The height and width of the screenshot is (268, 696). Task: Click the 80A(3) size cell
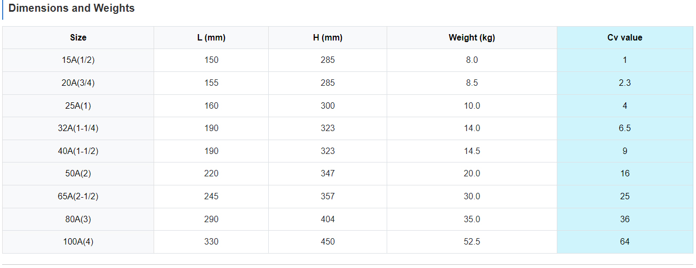(78, 220)
